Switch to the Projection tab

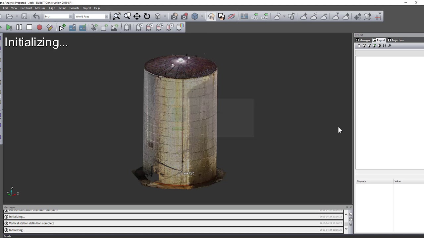pyautogui.click(x=396, y=40)
